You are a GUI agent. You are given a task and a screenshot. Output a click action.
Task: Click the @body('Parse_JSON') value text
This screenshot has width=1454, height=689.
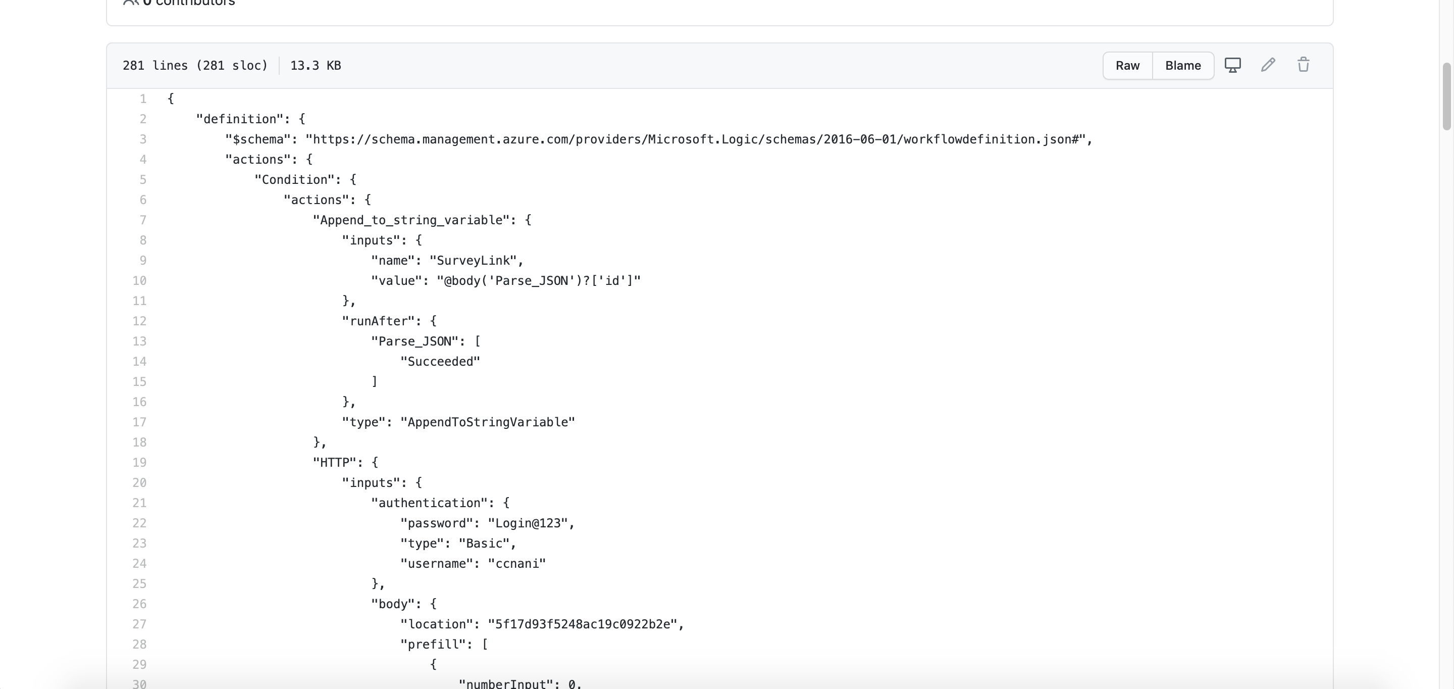point(539,281)
